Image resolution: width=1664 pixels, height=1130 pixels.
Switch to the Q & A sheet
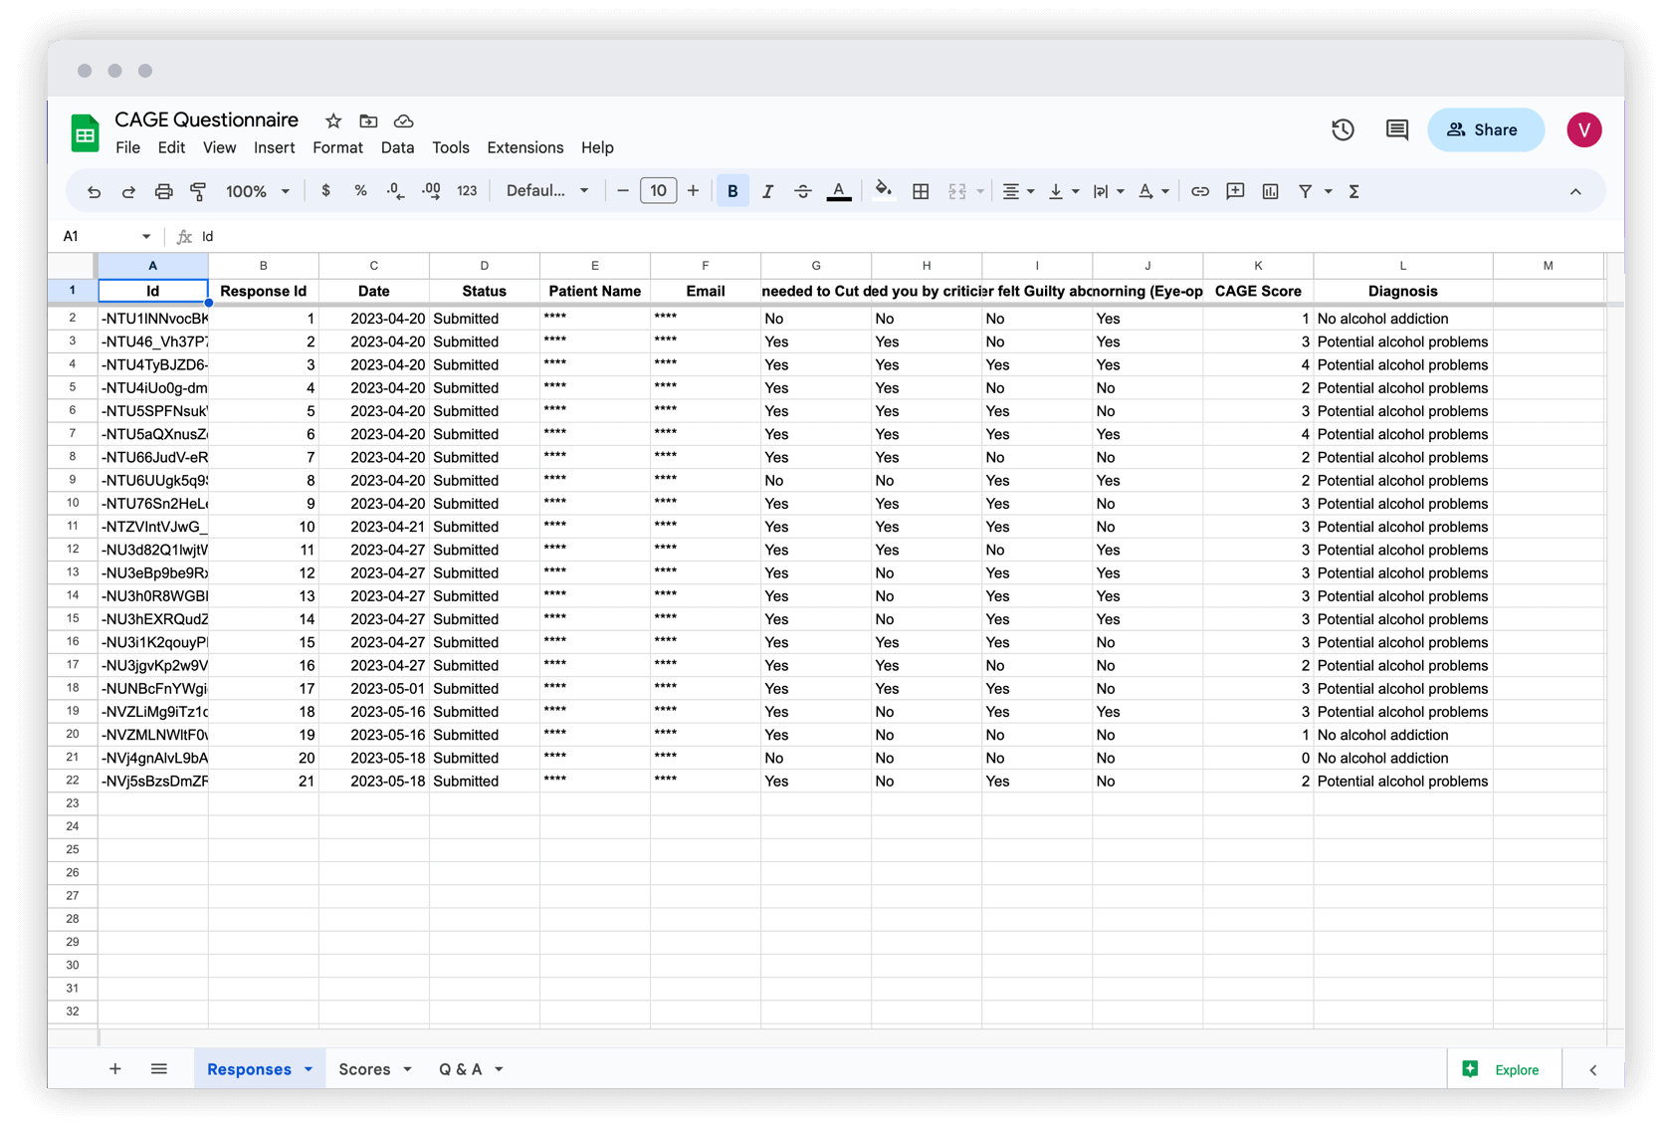pos(463,1068)
